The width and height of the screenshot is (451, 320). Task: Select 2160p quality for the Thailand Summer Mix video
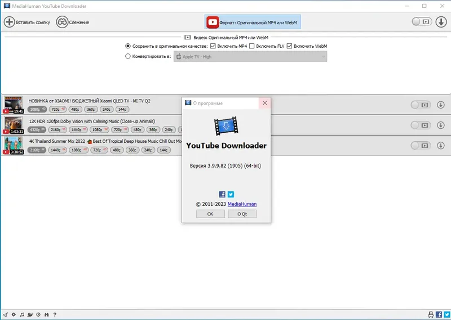click(37, 150)
